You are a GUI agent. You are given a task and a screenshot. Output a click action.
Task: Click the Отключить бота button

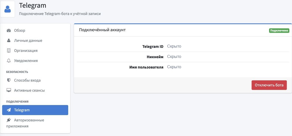point(269,85)
